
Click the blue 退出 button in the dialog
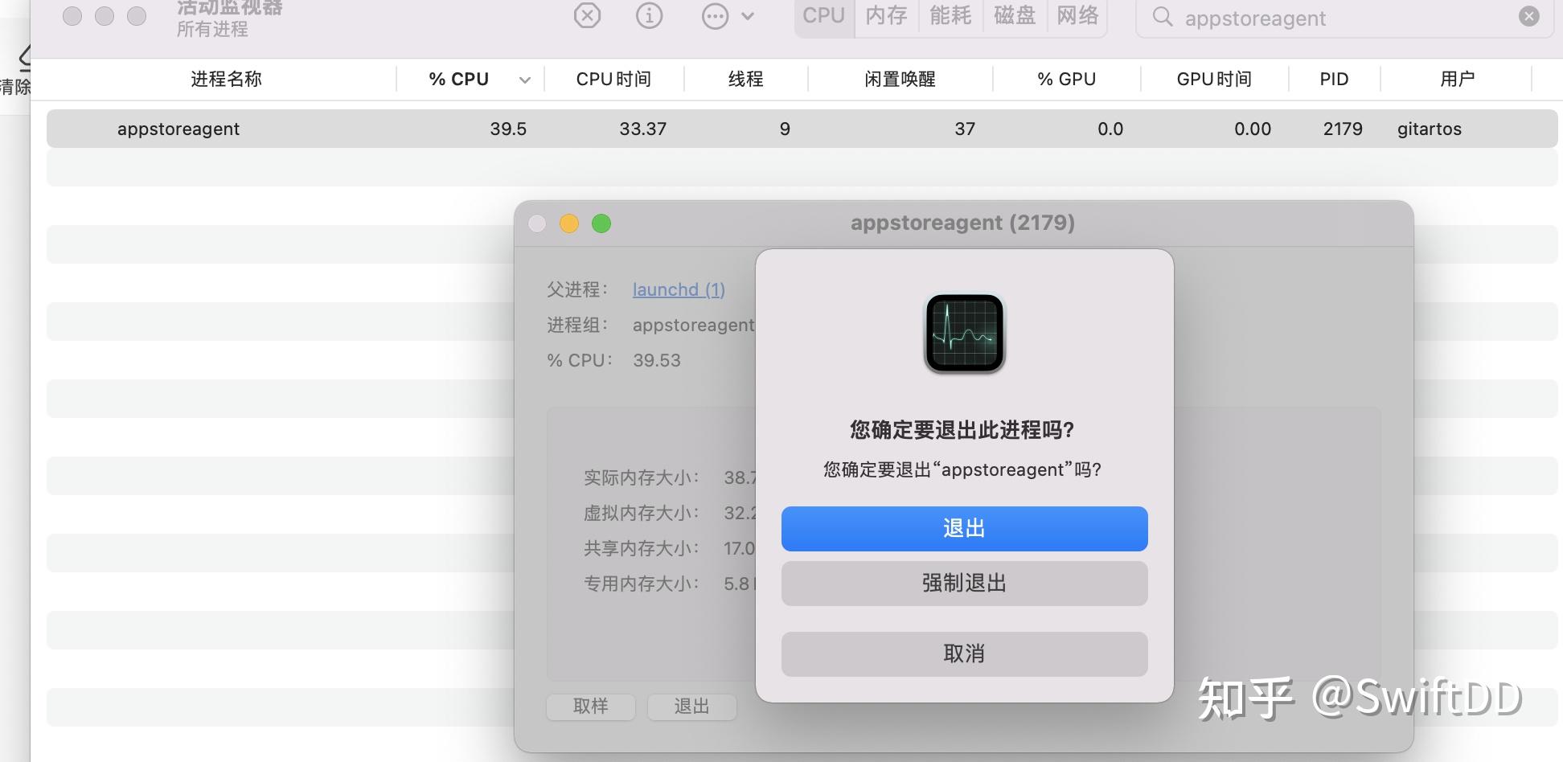(x=964, y=528)
